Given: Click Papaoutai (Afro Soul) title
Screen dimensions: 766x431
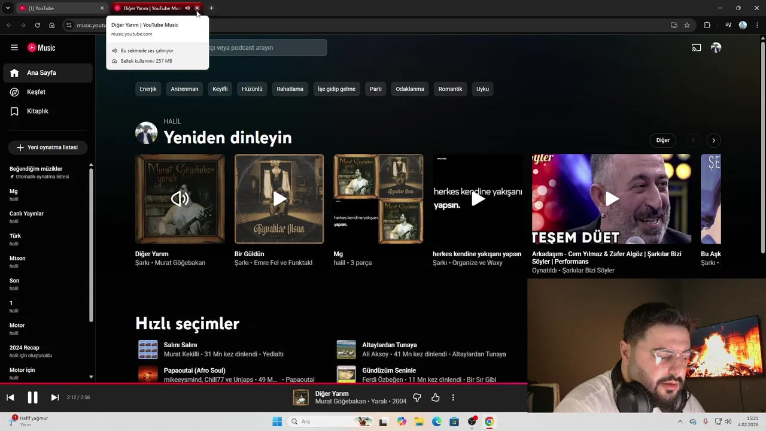Looking at the screenshot, I should pos(194,371).
